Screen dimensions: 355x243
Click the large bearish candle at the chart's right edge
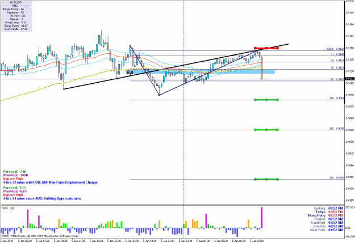click(x=262, y=68)
